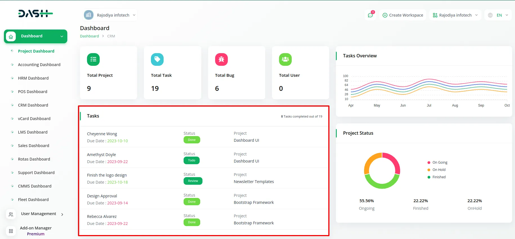Click the Total User group icon
This screenshot has width=515, height=239.
point(285,59)
